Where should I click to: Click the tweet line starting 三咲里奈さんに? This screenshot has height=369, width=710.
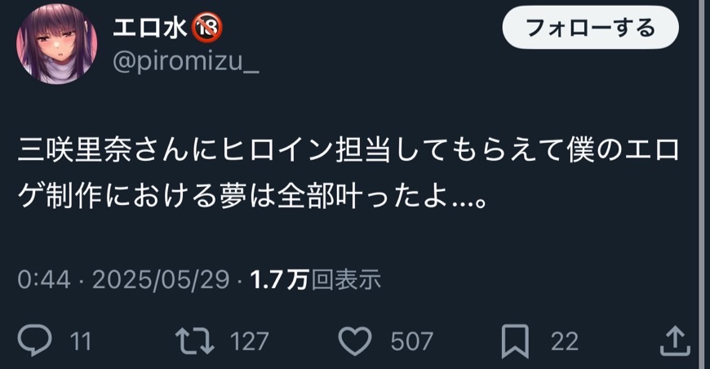click(x=348, y=150)
